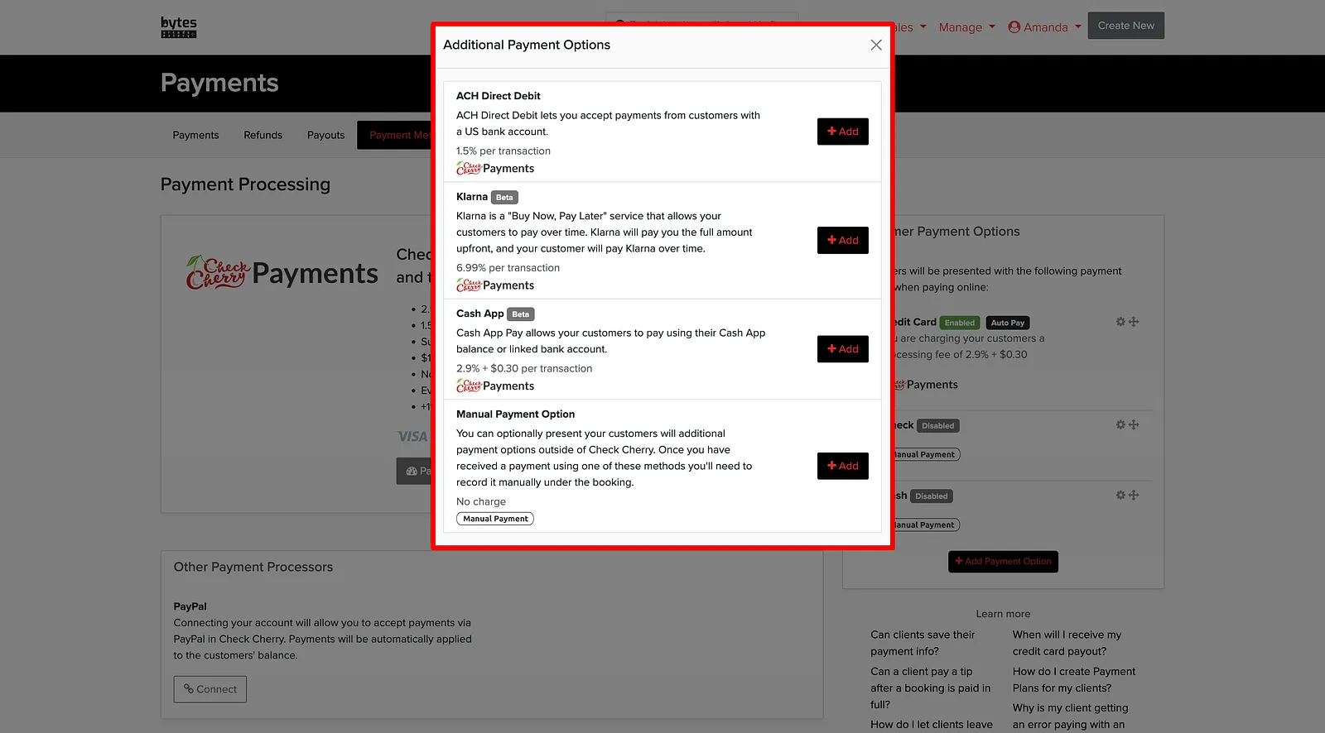Viewport: 1325px width, 733px height.
Task: Click the 'Manual Payment Option' heading
Action: click(x=515, y=414)
